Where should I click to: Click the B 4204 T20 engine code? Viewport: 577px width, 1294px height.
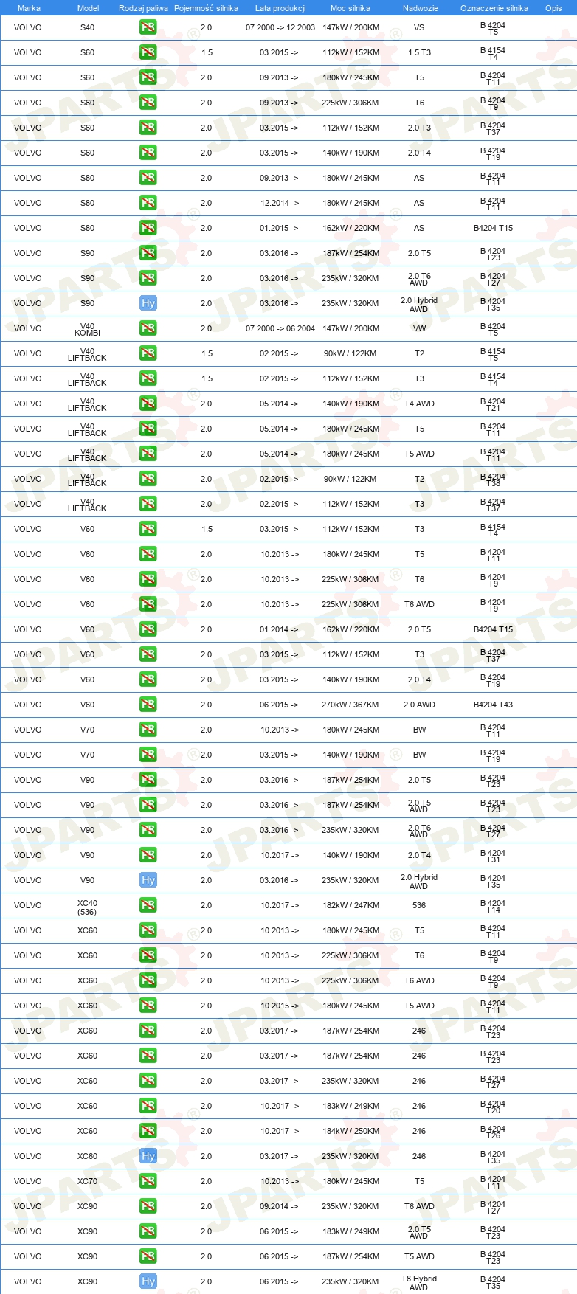[x=493, y=1107]
